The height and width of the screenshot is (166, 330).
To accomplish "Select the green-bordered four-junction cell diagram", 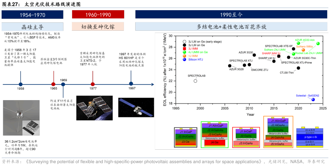I will coord(214,134).
